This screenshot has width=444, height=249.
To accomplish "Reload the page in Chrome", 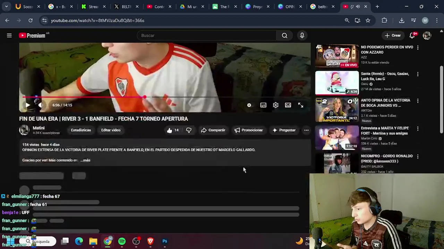I will [31, 20].
